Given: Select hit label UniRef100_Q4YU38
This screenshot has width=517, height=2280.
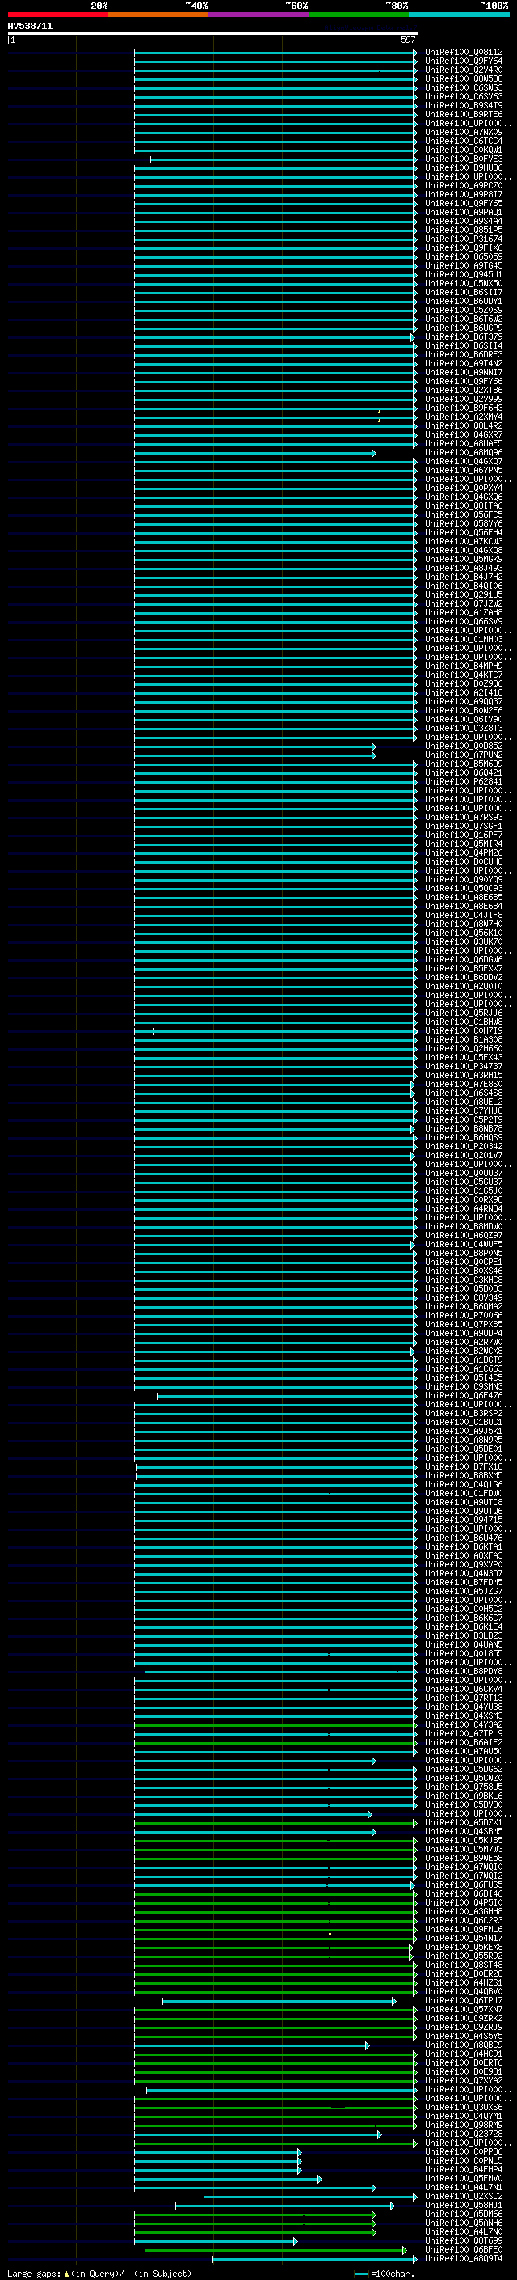Looking at the screenshot, I should 464,1707.
